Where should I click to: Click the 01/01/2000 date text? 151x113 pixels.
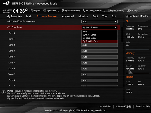click(x=7, y=10)
